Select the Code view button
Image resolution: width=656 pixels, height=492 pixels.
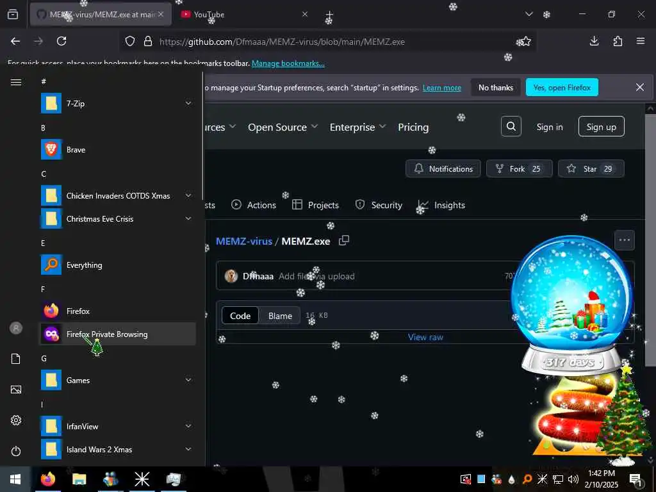[x=240, y=316]
